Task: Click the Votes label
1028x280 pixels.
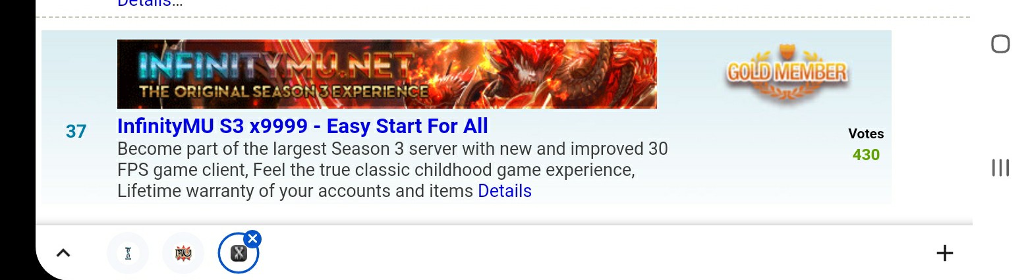Action: [866, 134]
